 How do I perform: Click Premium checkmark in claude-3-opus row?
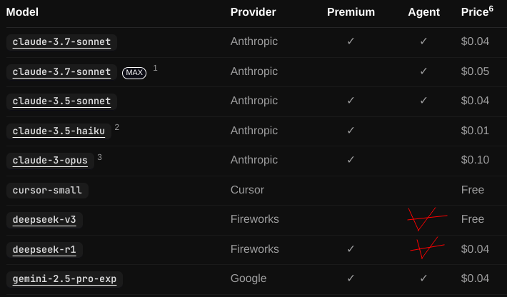pos(351,160)
